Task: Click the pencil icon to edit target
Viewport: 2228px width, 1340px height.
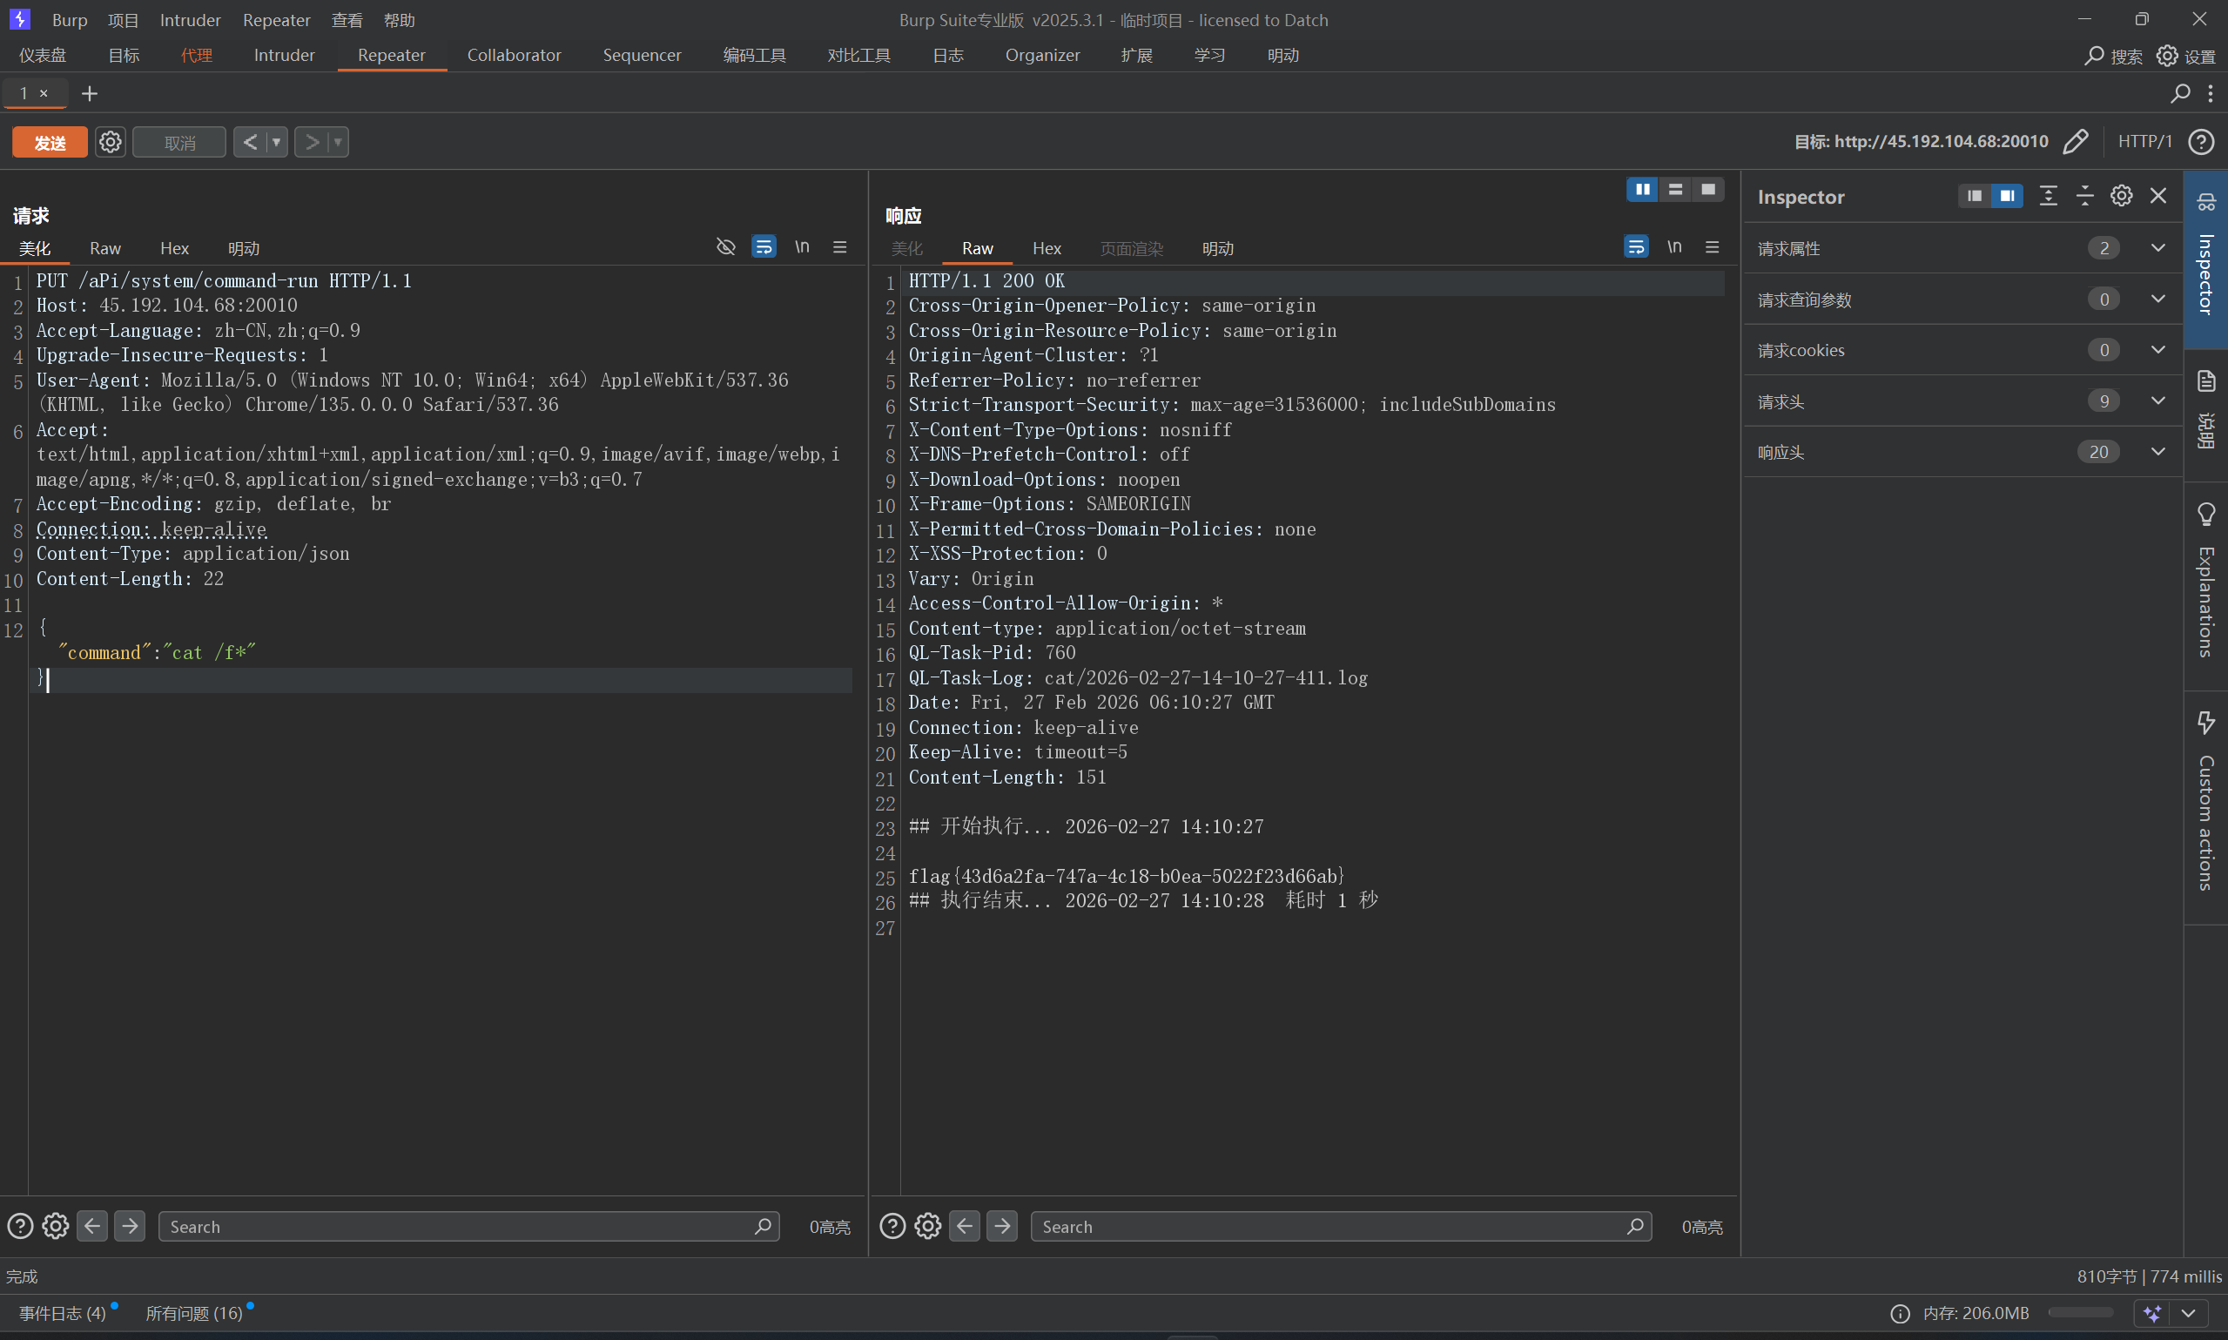Action: tap(2076, 142)
